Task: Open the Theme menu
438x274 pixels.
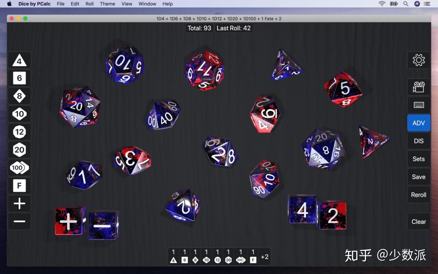Action: click(x=108, y=4)
